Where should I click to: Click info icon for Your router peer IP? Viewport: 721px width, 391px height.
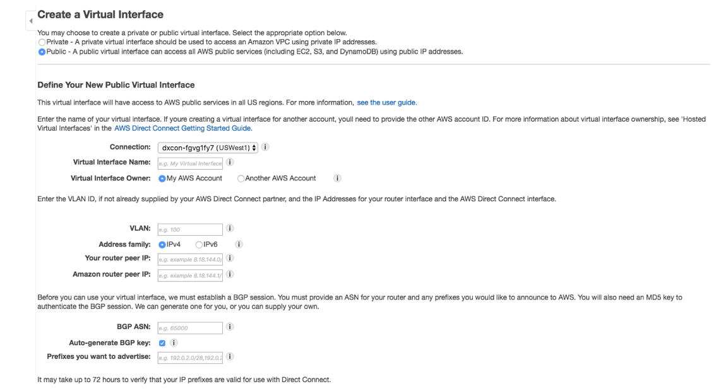[x=230, y=259]
